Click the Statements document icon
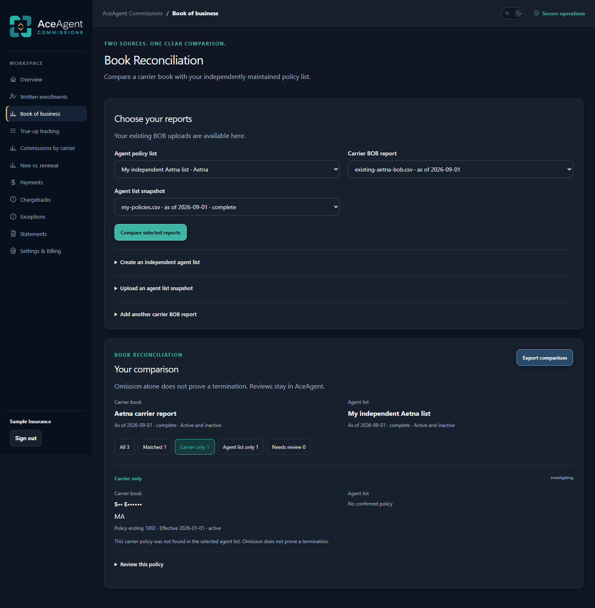Image resolution: width=595 pixels, height=608 pixels. click(13, 234)
